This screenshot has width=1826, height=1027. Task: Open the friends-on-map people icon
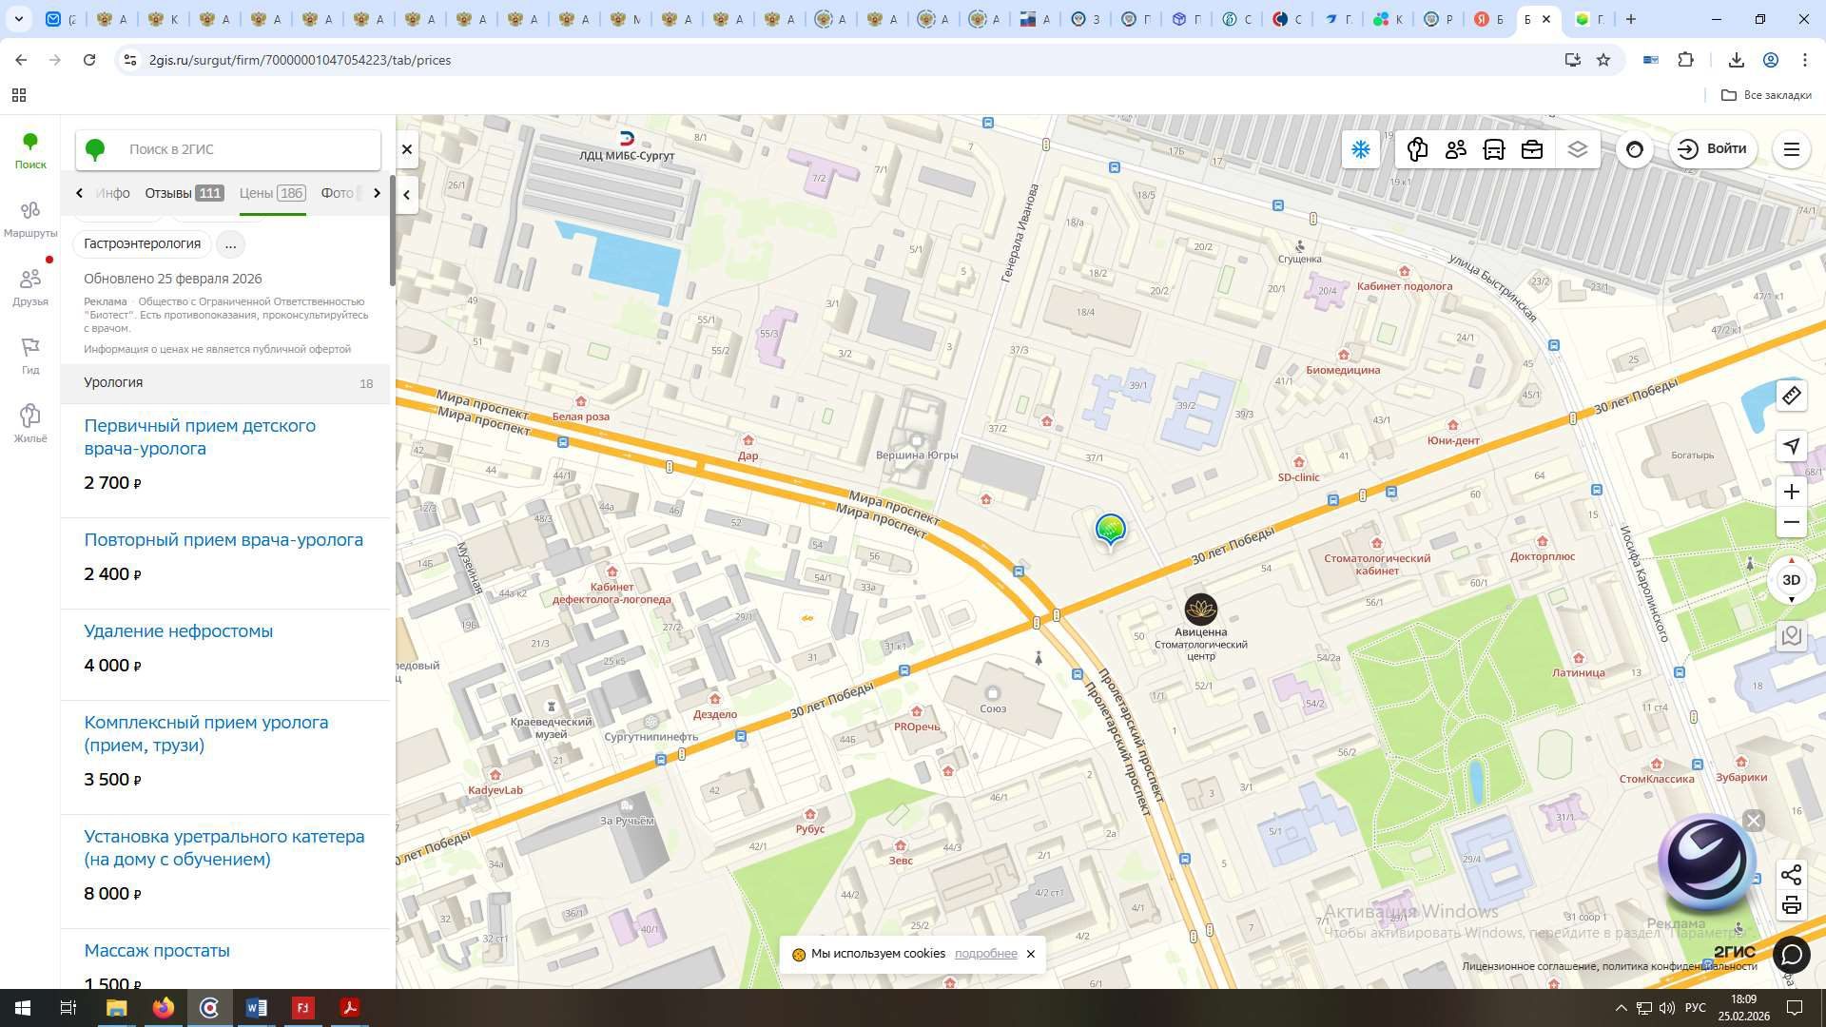tap(1455, 149)
